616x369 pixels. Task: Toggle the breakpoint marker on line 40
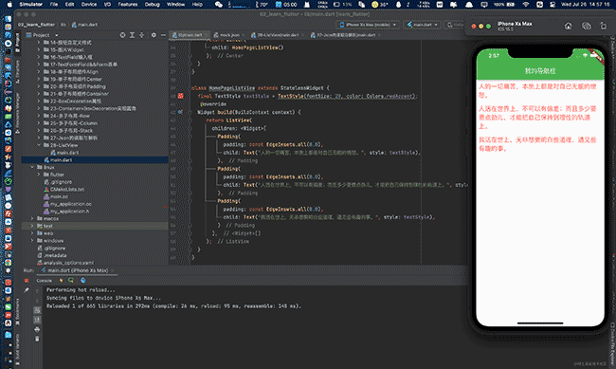pos(180,96)
